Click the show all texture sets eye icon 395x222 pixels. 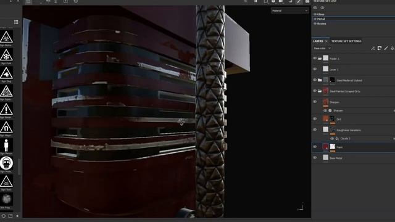[322, 8]
